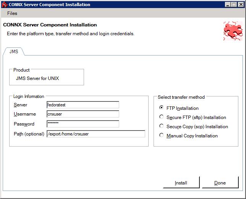Click the red puzzle piece logo

233,31
